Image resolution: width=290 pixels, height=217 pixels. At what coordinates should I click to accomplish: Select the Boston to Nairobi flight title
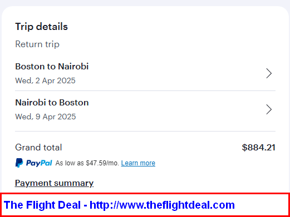[52, 67]
